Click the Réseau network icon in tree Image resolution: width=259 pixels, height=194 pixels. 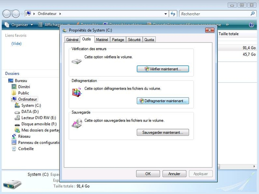pyautogui.click(x=14, y=136)
